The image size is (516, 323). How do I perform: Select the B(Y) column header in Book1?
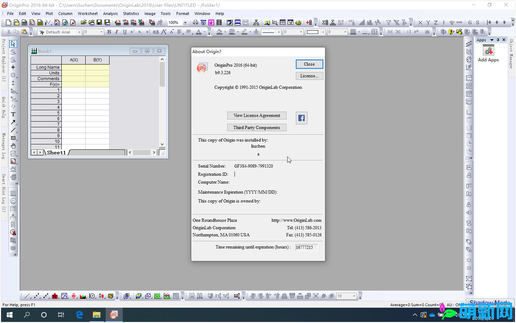(x=97, y=60)
